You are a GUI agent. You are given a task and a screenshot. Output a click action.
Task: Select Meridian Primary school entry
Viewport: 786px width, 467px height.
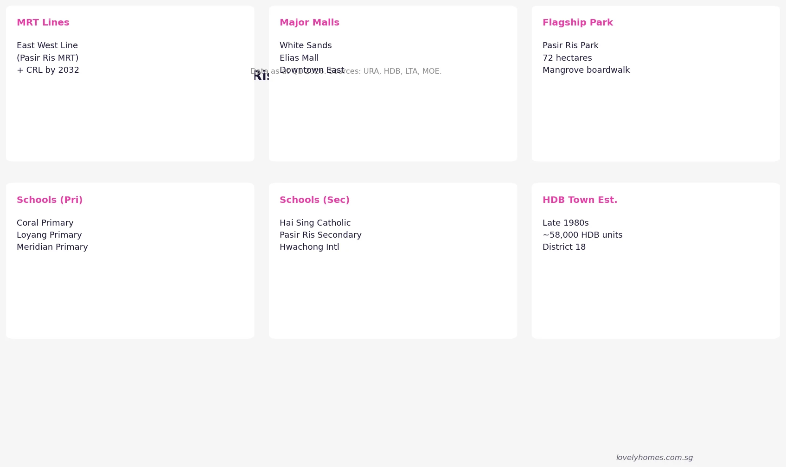point(52,247)
